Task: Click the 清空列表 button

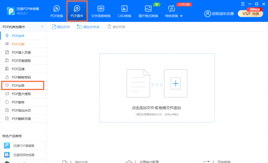Action: tap(116, 27)
